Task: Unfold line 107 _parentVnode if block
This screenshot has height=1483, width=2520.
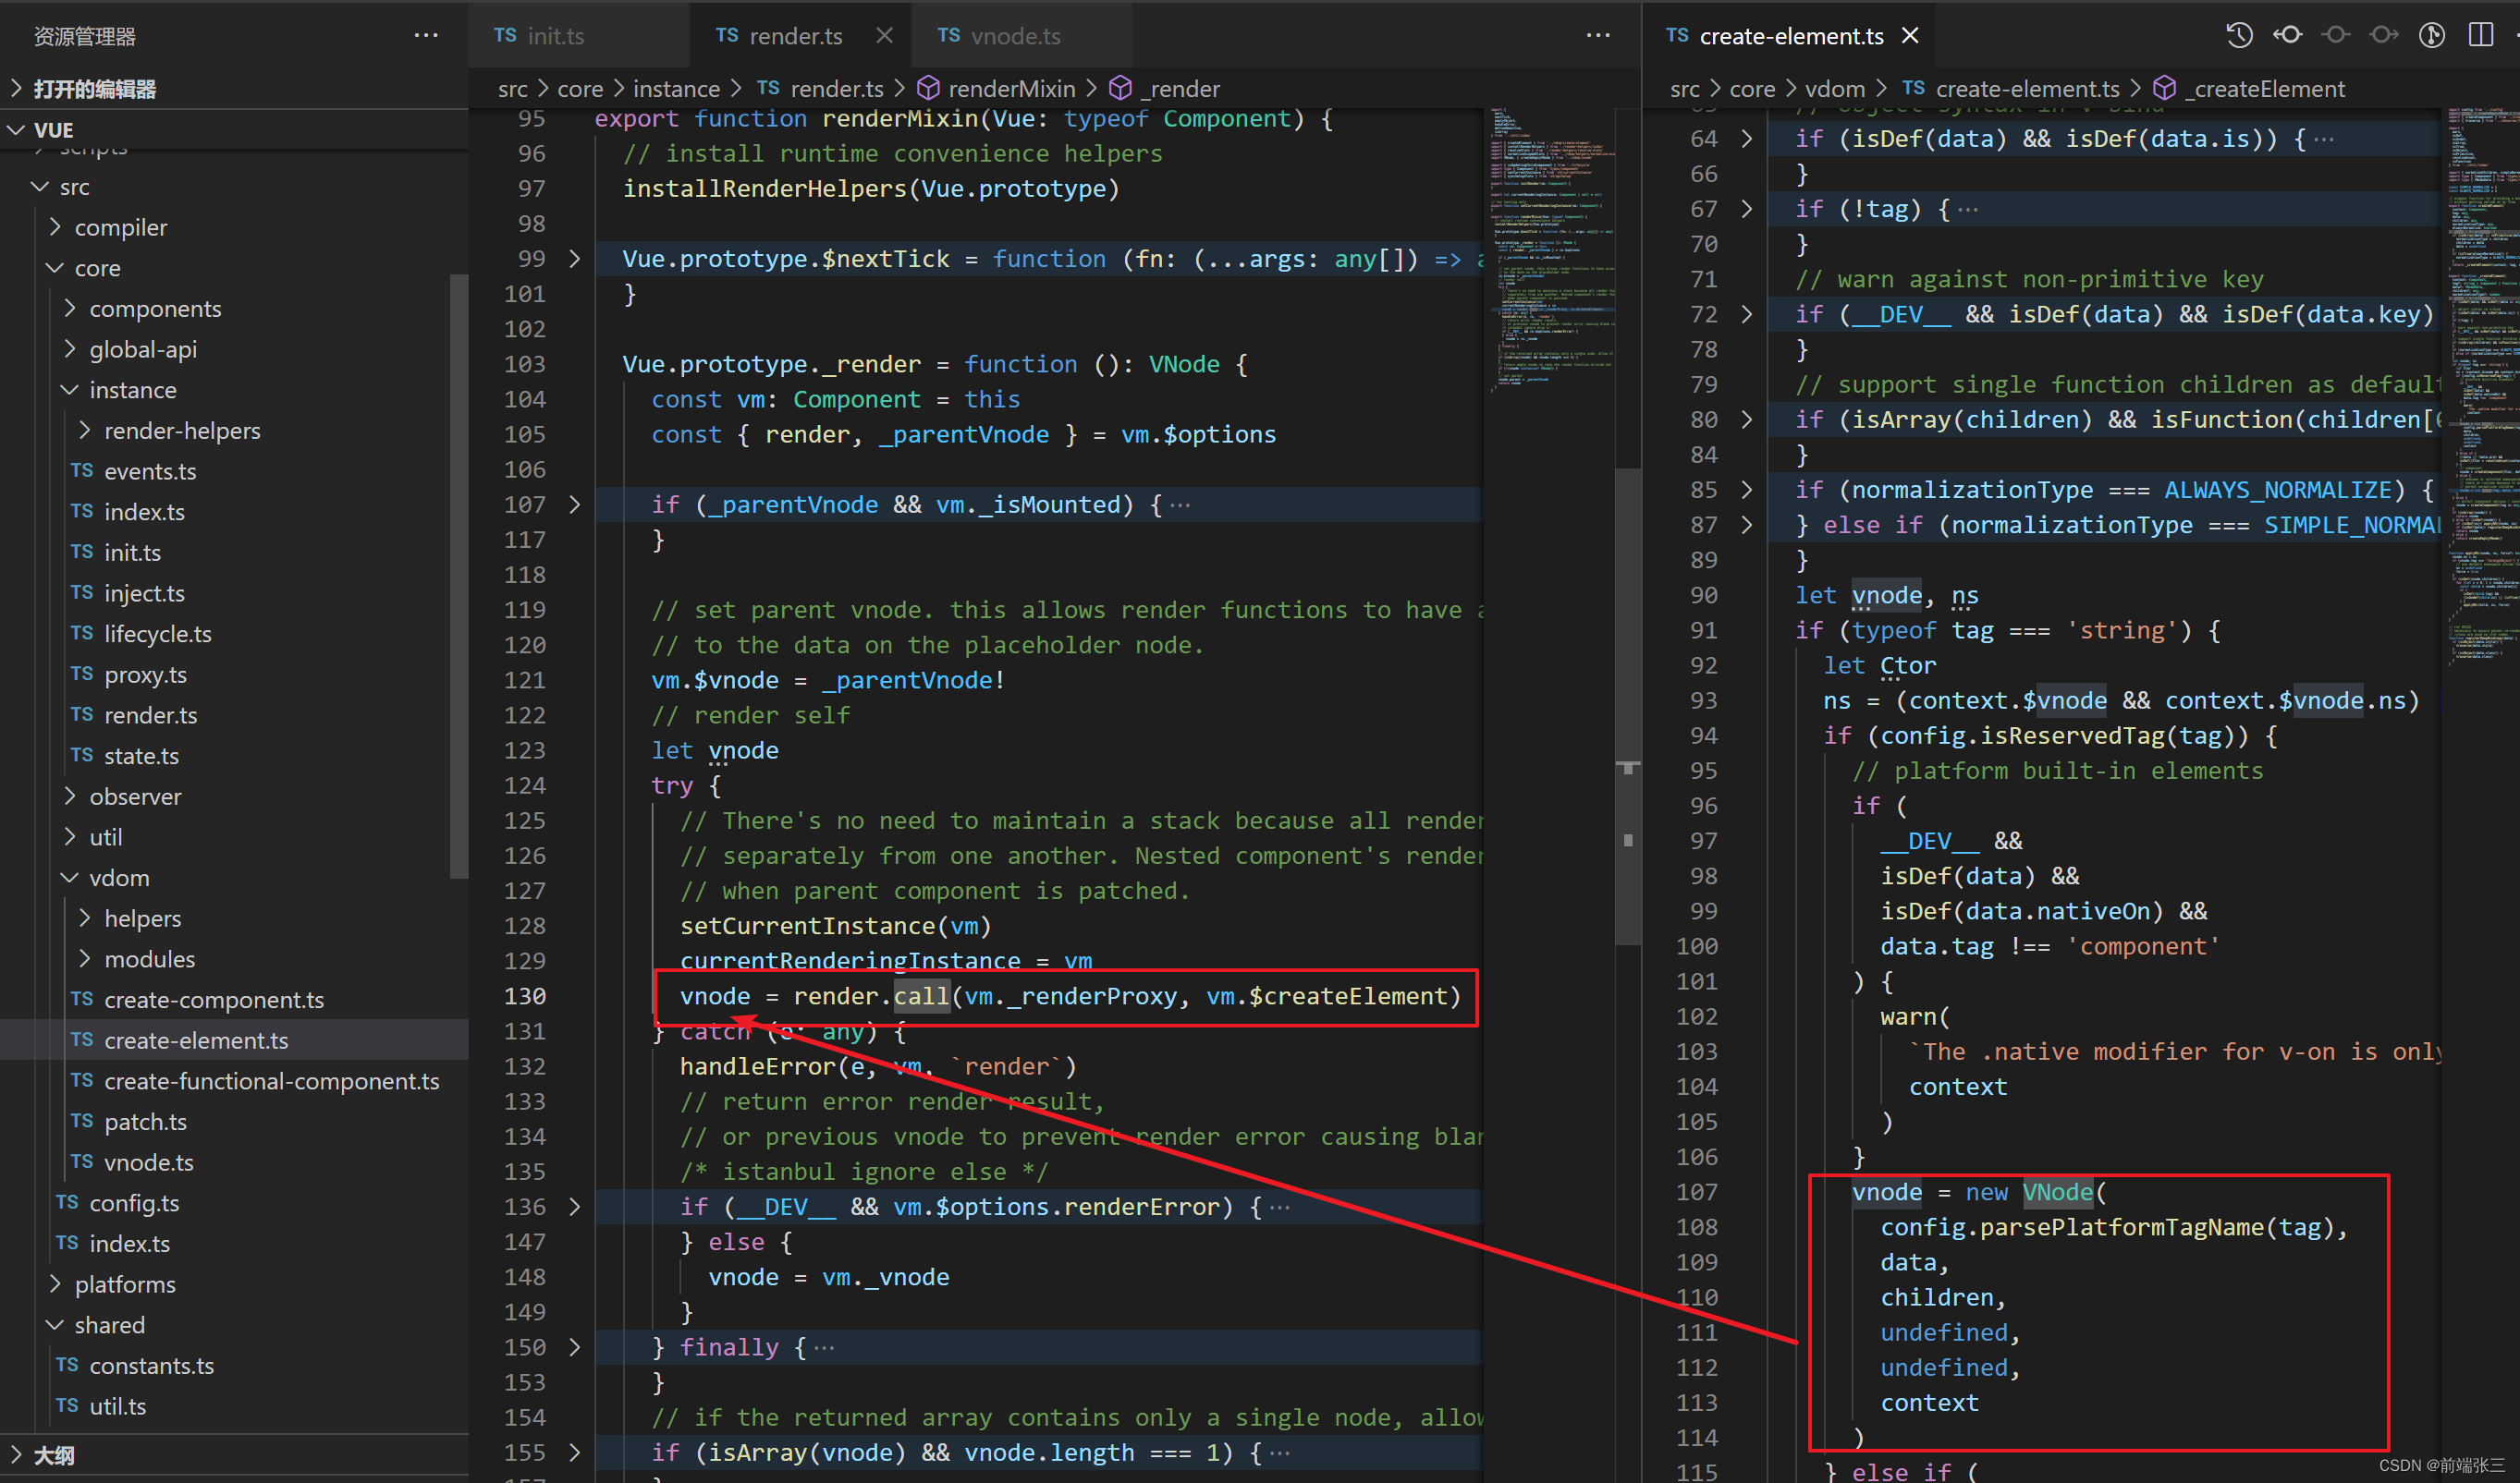Action: [x=575, y=504]
